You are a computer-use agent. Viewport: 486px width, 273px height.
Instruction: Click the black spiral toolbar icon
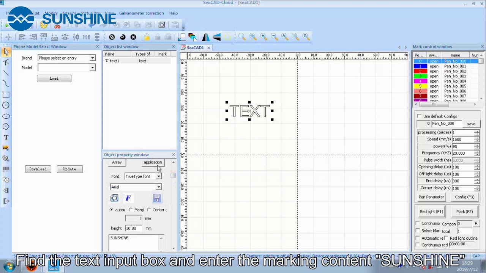tap(123, 37)
